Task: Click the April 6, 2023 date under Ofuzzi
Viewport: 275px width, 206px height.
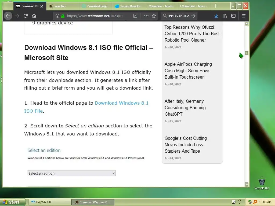Action: tap(173, 47)
